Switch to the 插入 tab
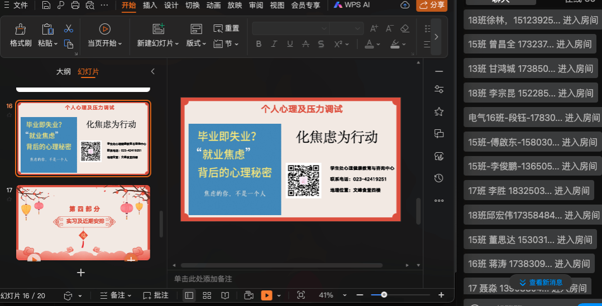Image resolution: width=602 pixels, height=306 pixels. pos(150,6)
